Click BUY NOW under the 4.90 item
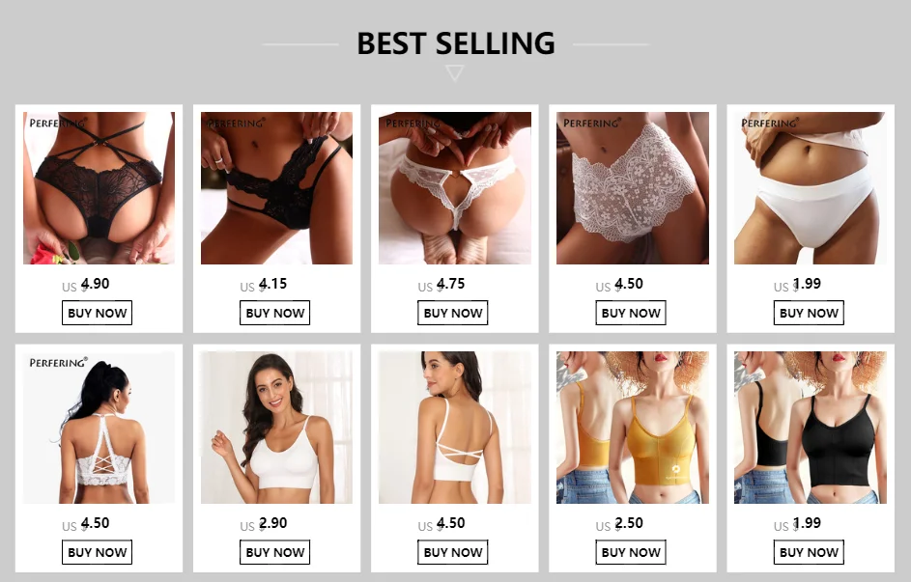This screenshot has height=582, width=911. (x=97, y=313)
